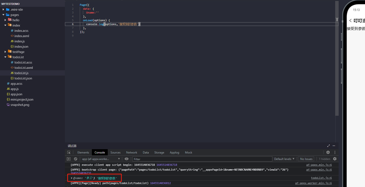Open app.js in the file tree
The image size is (365, 187).
pyautogui.click(x=14, y=89)
